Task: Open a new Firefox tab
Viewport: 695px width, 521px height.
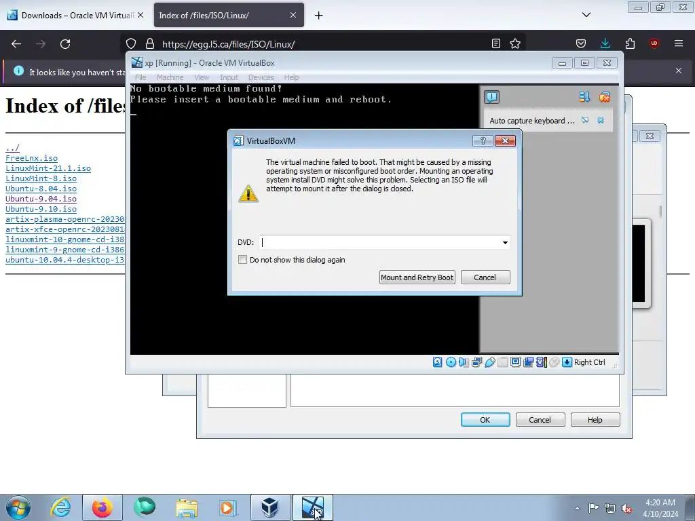Action: [x=319, y=16]
